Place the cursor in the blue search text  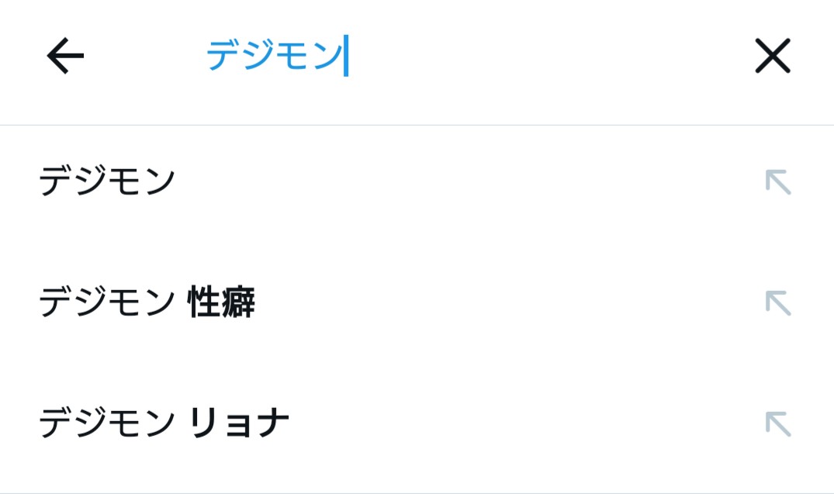pyautogui.click(x=275, y=57)
